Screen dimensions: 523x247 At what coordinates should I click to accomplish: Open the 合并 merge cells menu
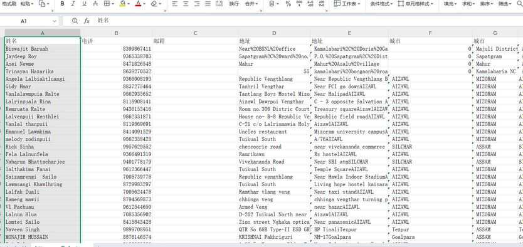(x=251, y=4)
